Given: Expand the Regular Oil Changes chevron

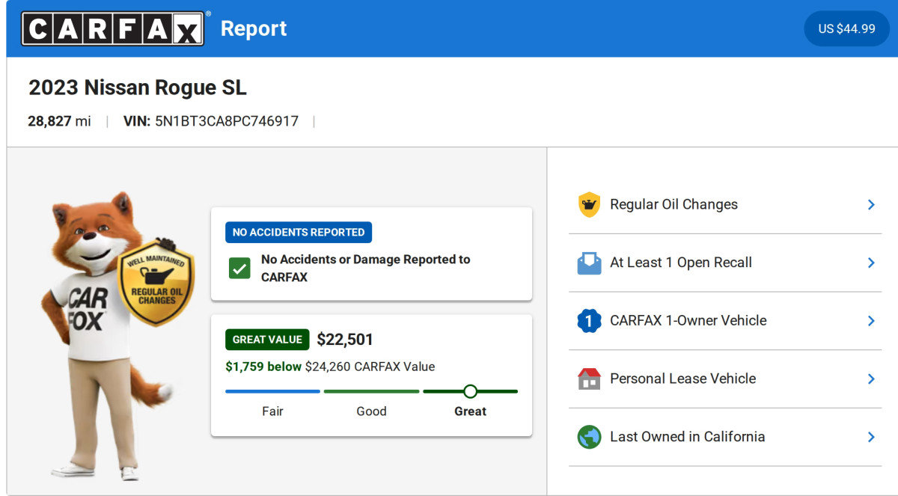Looking at the screenshot, I should [x=871, y=204].
